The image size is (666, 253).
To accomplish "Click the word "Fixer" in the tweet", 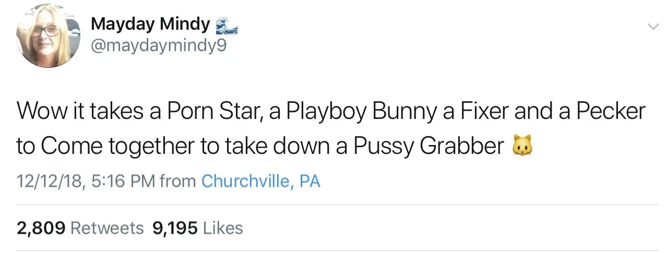I will pyautogui.click(x=481, y=111).
